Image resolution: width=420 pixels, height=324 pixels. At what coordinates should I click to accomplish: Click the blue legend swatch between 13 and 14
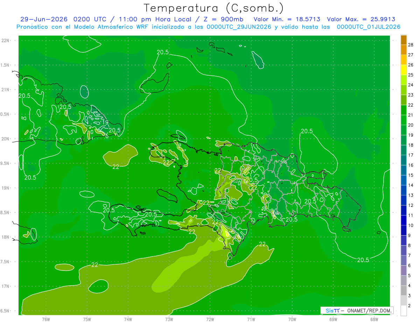pyautogui.click(x=404, y=190)
